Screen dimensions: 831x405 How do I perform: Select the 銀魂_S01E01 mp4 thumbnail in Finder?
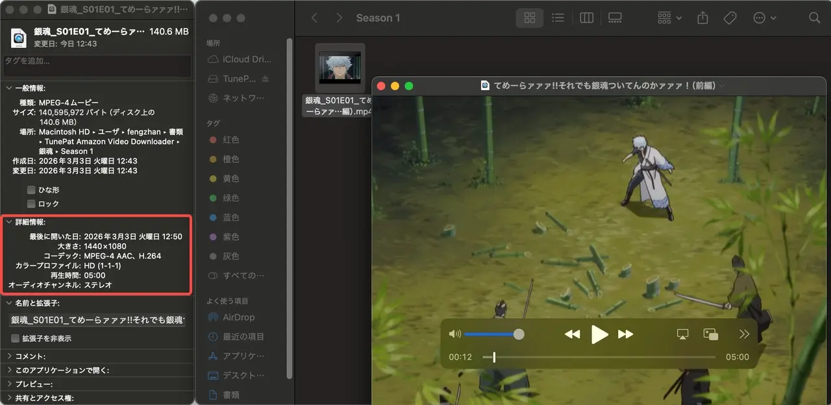point(340,67)
